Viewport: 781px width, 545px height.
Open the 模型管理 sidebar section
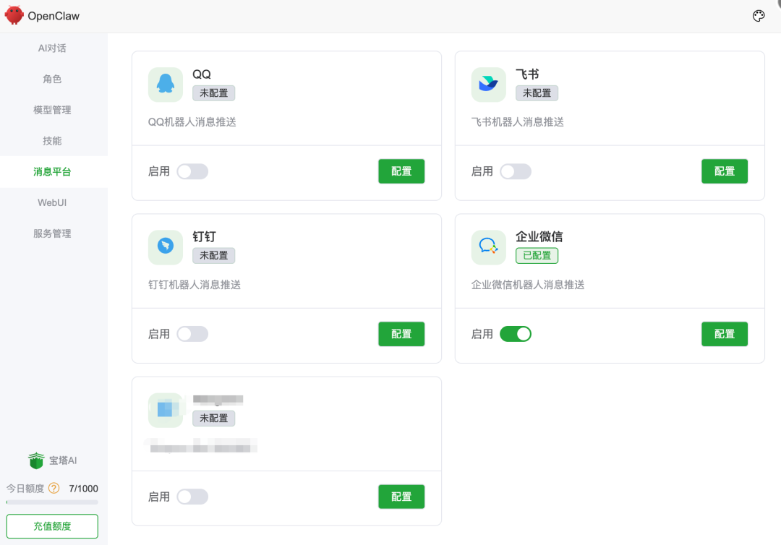52,109
